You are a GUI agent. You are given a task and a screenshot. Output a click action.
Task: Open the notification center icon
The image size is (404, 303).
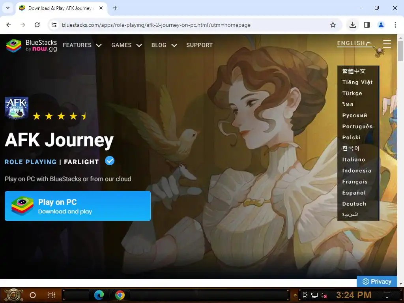387,295
